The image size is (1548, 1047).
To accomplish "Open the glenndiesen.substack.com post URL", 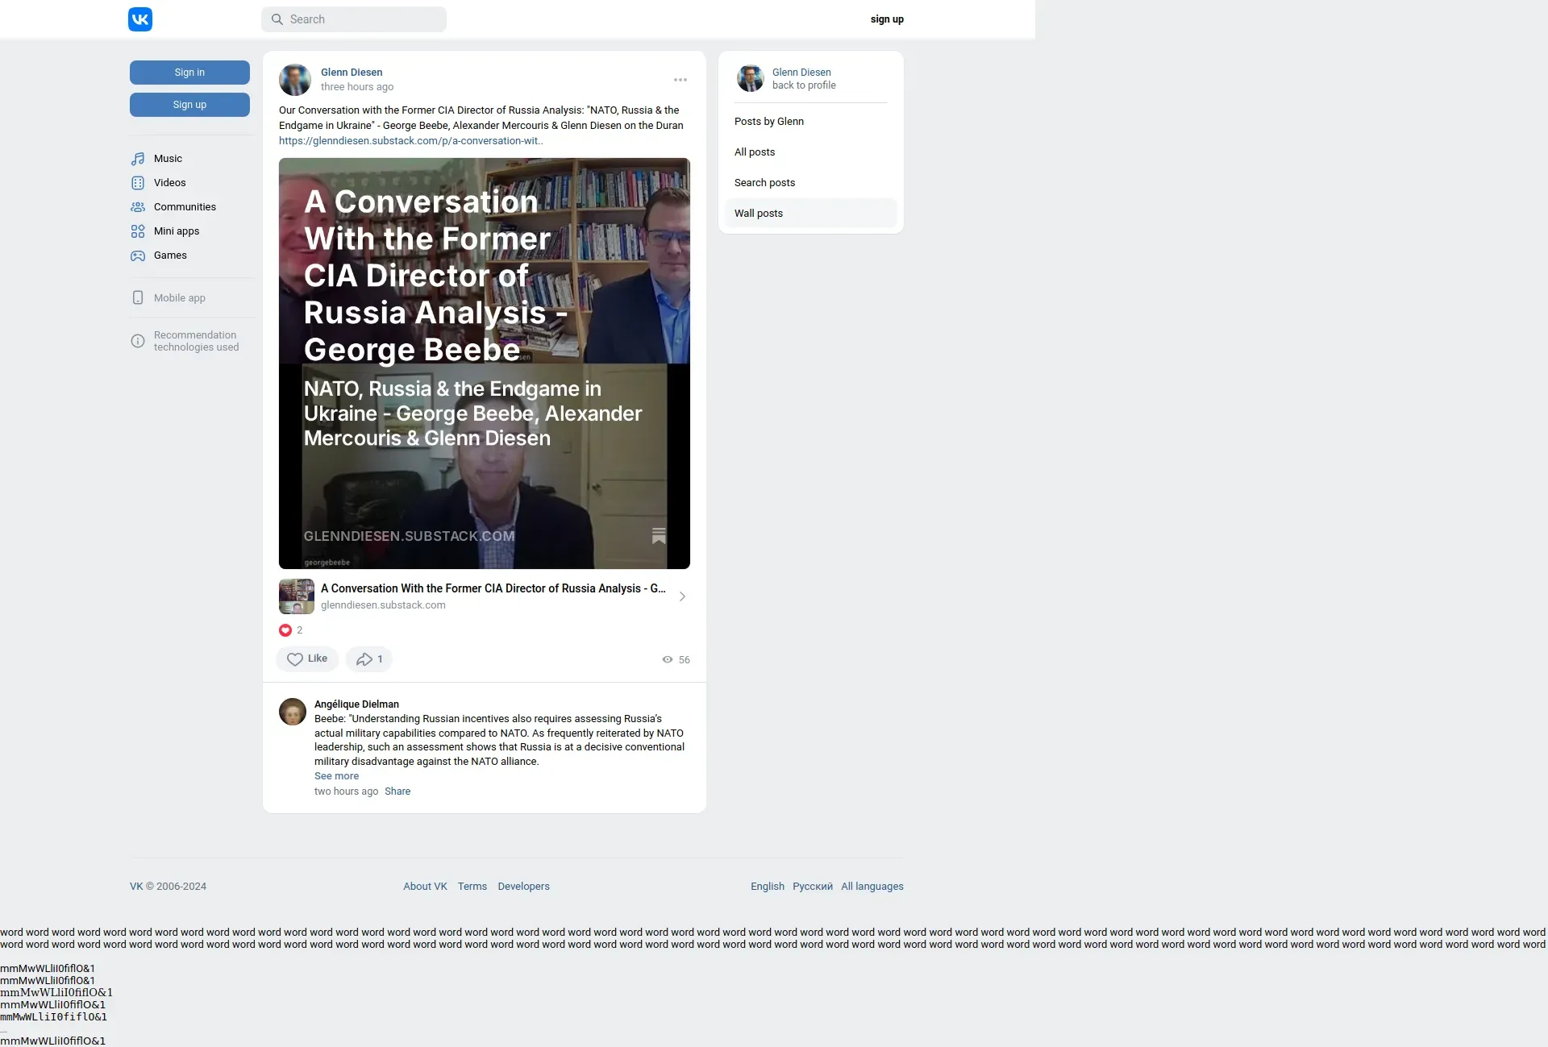I will (411, 141).
